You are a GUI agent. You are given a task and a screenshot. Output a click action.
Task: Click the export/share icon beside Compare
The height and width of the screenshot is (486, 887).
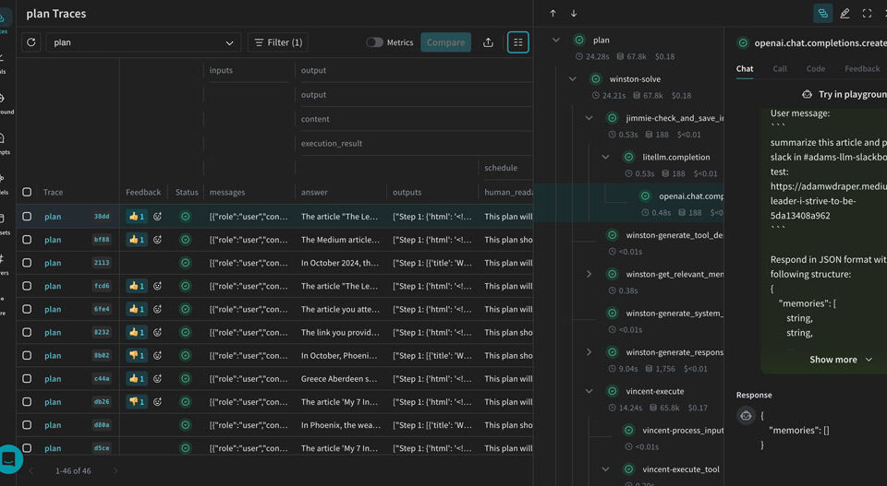pyautogui.click(x=488, y=42)
